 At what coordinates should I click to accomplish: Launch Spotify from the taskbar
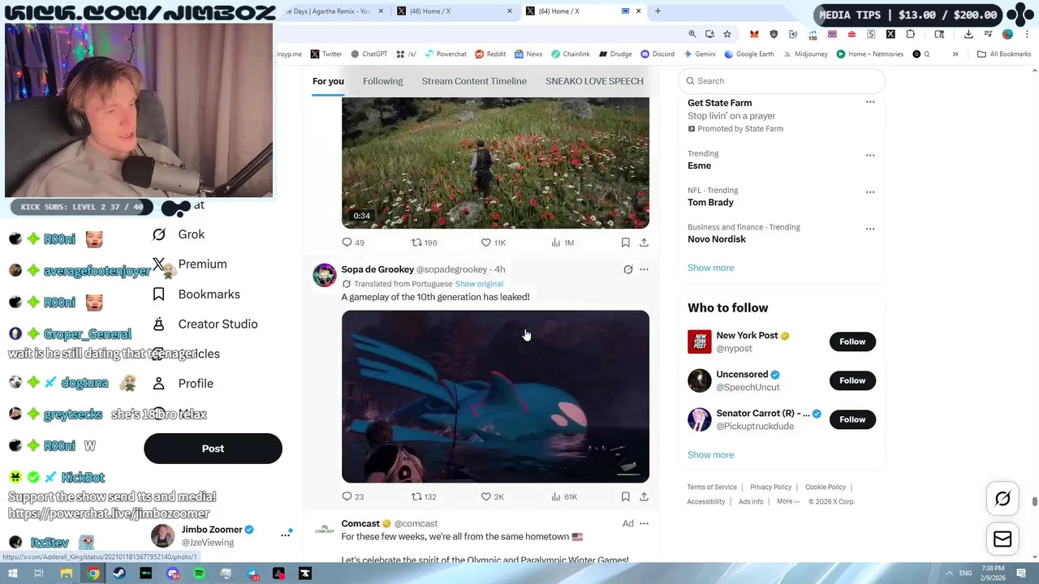(x=199, y=573)
